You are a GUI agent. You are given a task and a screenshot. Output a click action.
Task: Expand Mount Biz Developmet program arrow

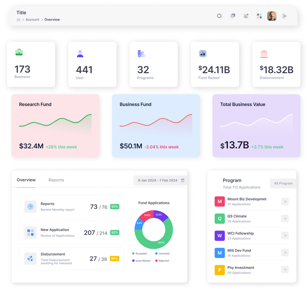coord(285,202)
